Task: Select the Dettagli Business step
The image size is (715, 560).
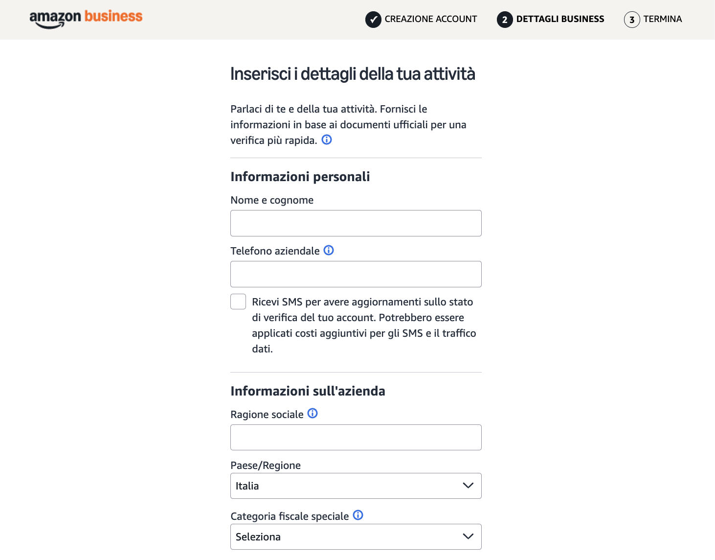Action: (x=560, y=19)
